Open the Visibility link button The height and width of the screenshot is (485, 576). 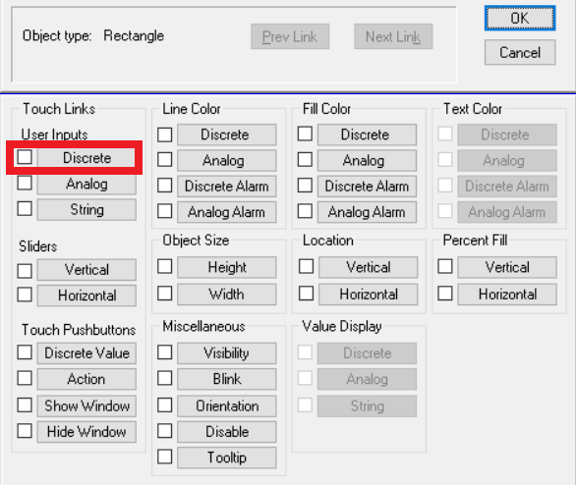[227, 353]
